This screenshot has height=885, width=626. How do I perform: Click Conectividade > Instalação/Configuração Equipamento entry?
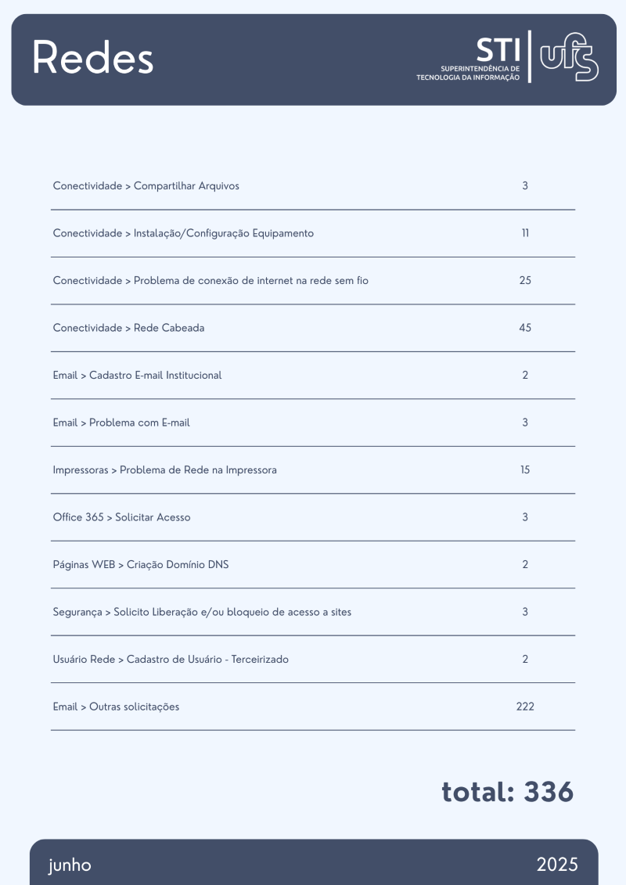coord(183,233)
